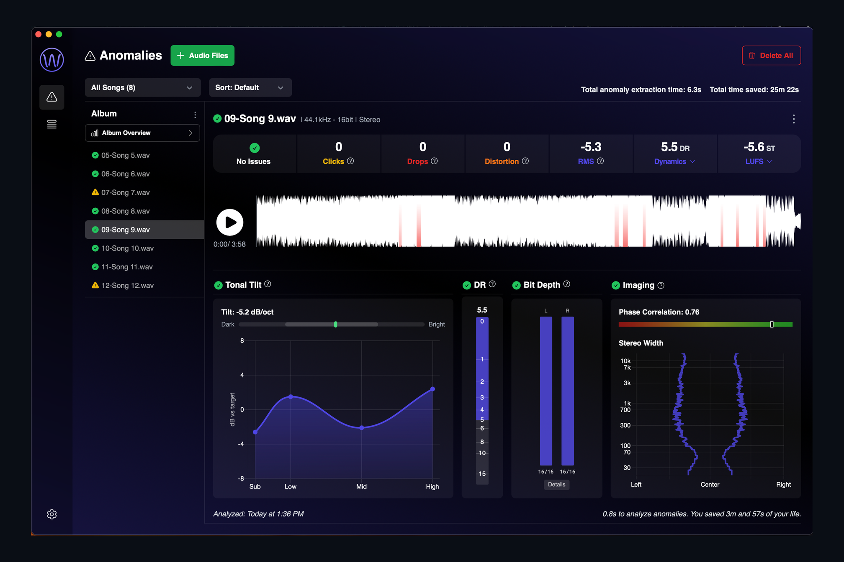This screenshot has height=562, width=844.
Task: Select 10-Song 10.wav in the album list
Action: point(144,248)
